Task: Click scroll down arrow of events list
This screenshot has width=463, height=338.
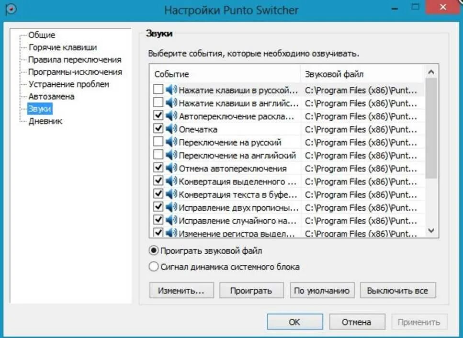Action: pyautogui.click(x=431, y=231)
